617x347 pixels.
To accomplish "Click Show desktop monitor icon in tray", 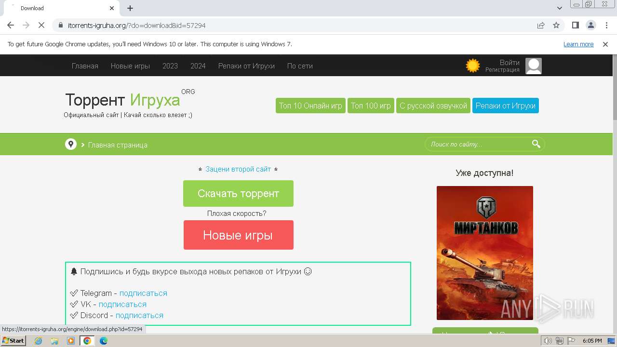I will tap(611, 341).
